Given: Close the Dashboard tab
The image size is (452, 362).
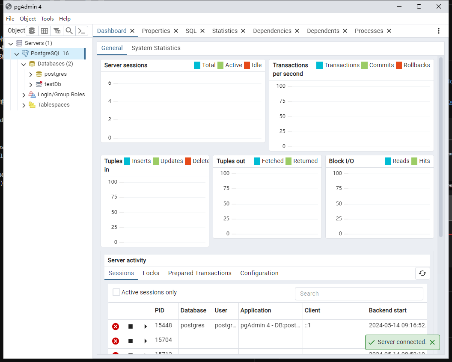Looking at the screenshot, I should click(x=132, y=31).
